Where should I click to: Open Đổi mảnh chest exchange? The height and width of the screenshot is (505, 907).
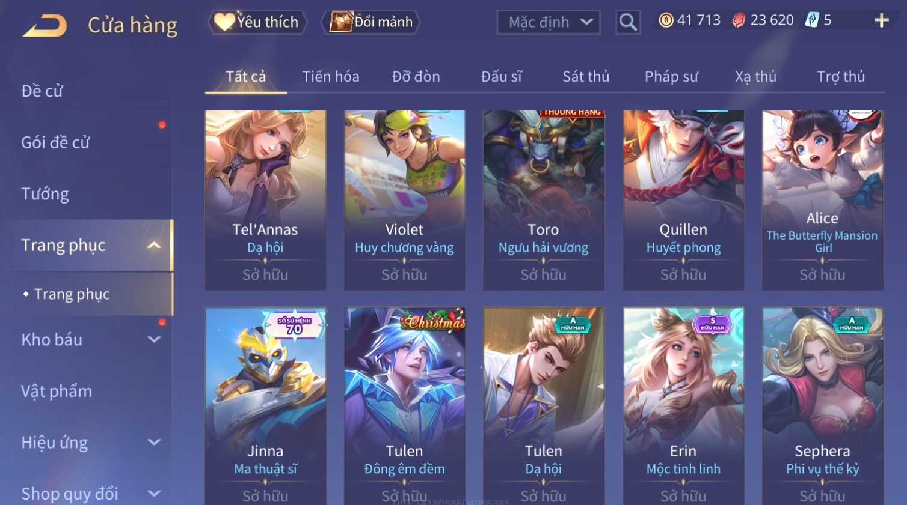click(370, 22)
